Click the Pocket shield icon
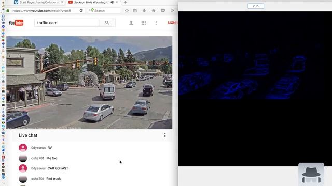Image resolution: width=332 pixels, height=186 pixels. coord(163,10)
